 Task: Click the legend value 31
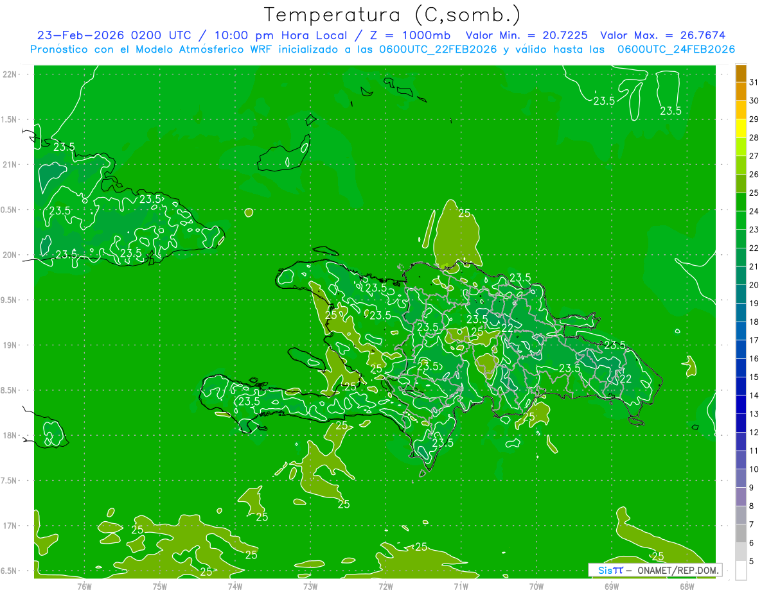tap(754, 82)
